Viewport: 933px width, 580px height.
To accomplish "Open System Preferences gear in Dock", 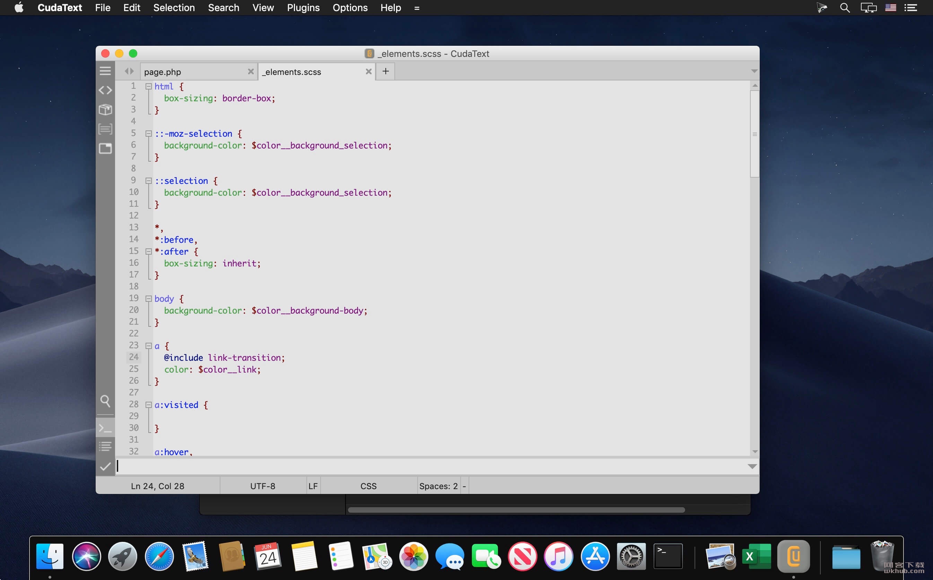I will tap(631, 556).
